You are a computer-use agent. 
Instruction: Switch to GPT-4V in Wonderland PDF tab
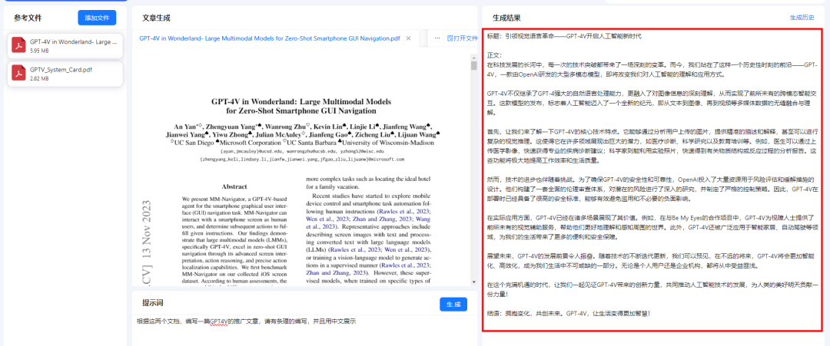(270, 38)
